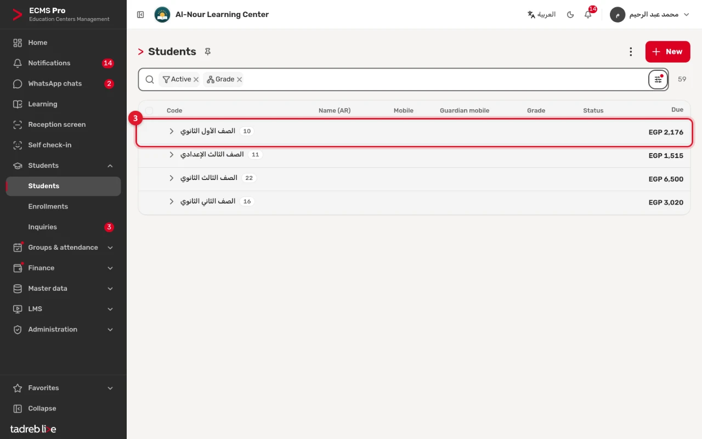Open Enrollments submenu item
This screenshot has height=439, width=702.
pyautogui.click(x=63, y=206)
